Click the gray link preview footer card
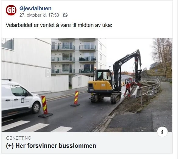The height and width of the screenshot is (159, 179). [x=87, y=143]
